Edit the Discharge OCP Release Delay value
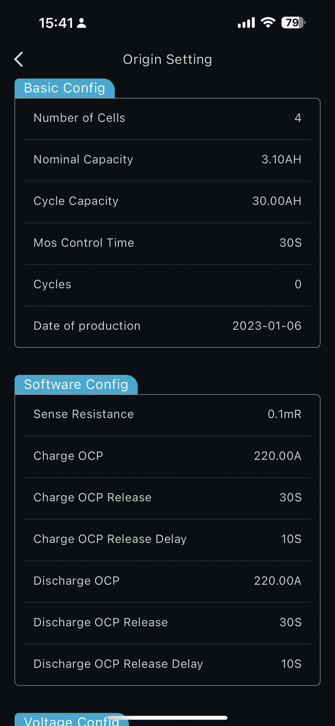Image resolution: width=335 pixels, height=726 pixels. pyautogui.click(x=291, y=664)
